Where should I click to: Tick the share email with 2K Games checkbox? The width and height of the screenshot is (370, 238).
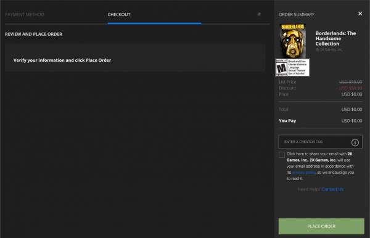tap(282, 155)
